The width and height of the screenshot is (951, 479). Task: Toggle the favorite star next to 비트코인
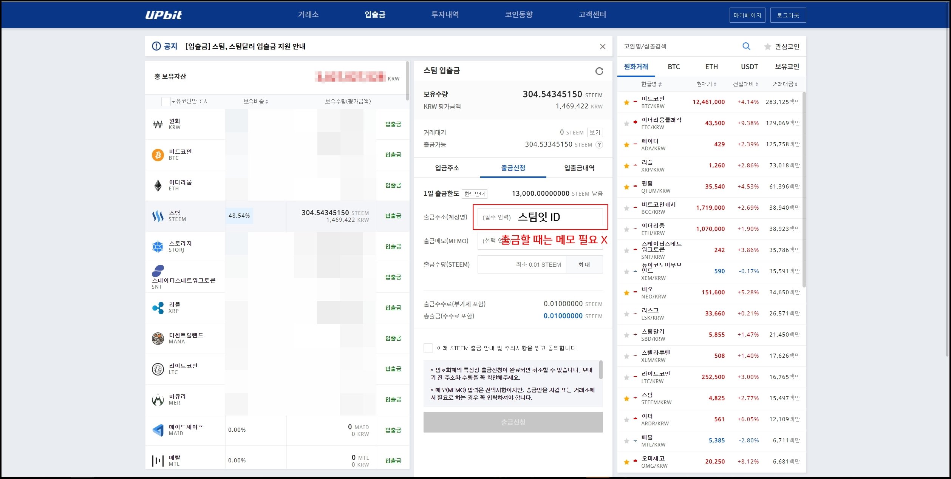pyautogui.click(x=626, y=102)
